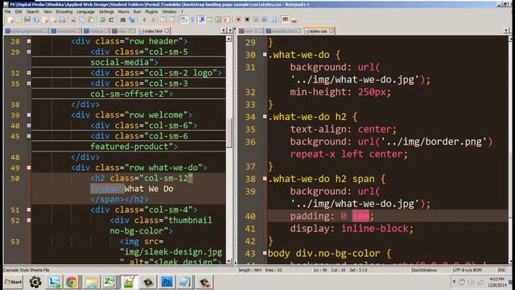Collapse the fold at line 49 row what-we-do

point(29,168)
